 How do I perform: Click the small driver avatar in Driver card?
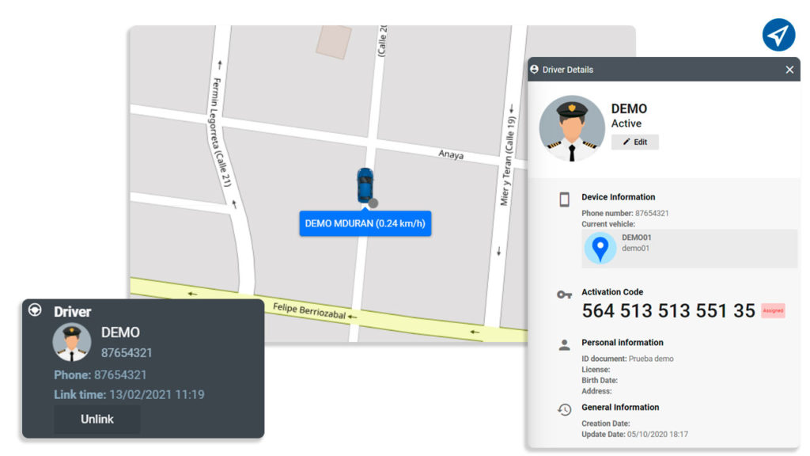pos(72,342)
